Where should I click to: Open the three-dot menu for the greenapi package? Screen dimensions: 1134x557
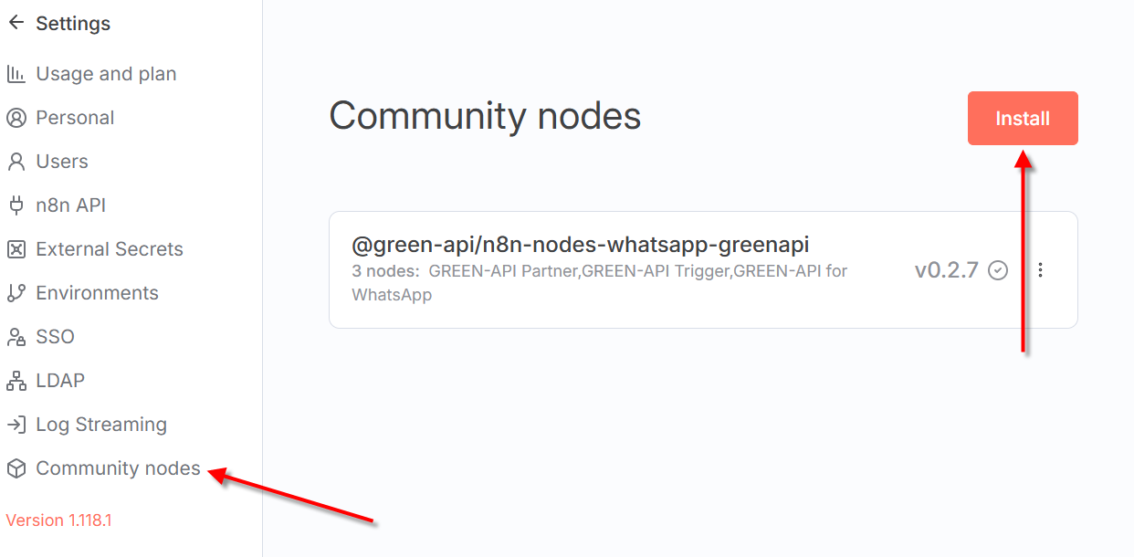click(x=1040, y=270)
